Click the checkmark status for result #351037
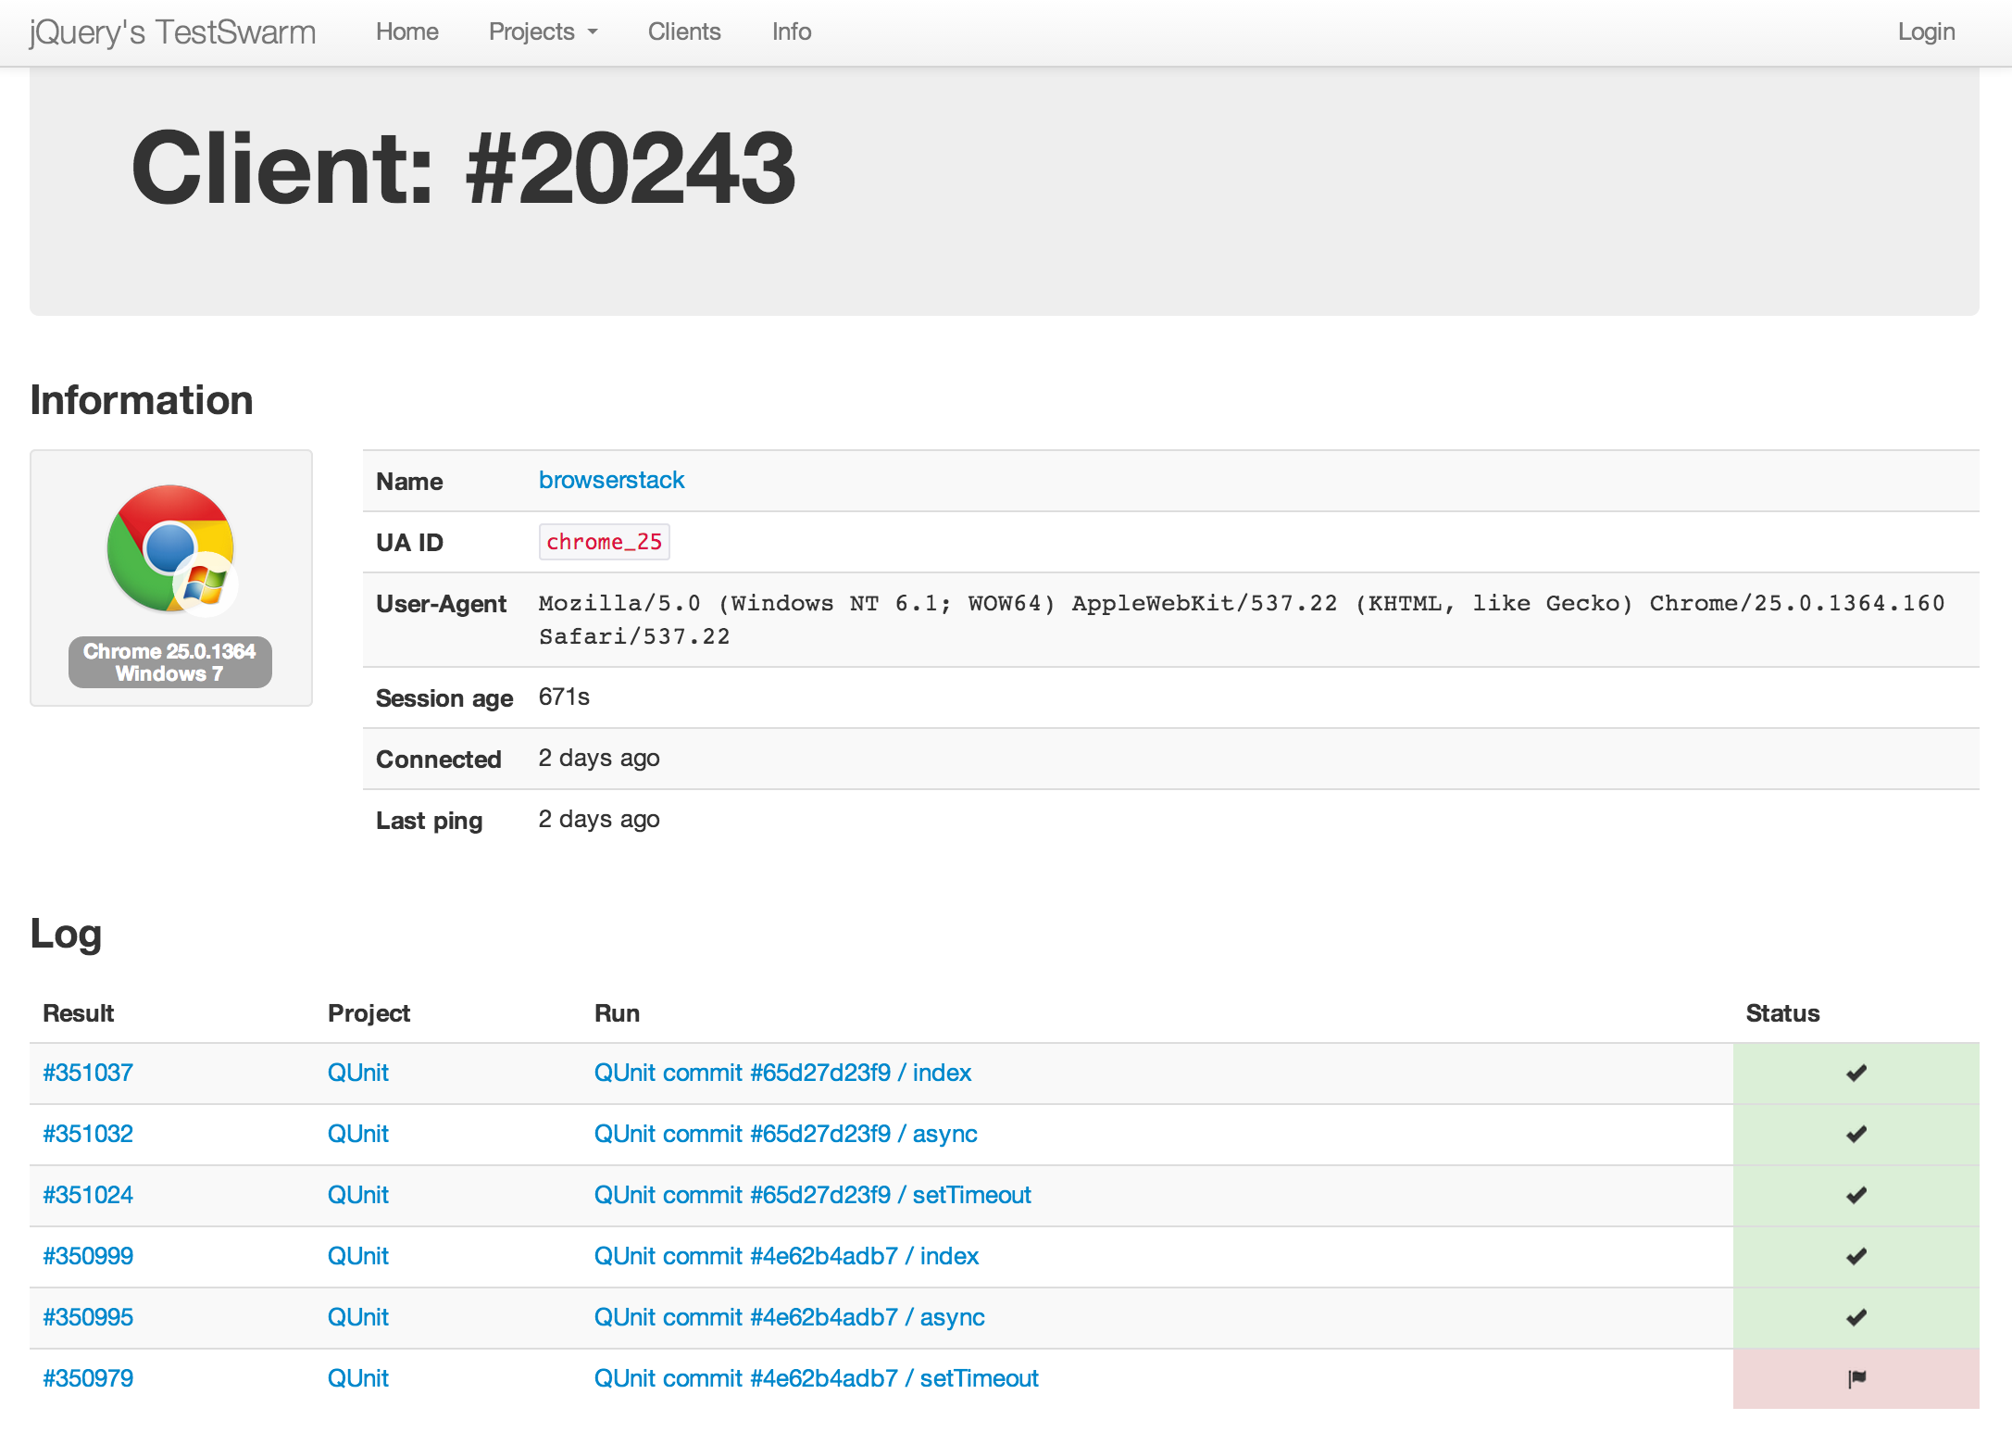This screenshot has height=1432, width=2012. 1856,1073
